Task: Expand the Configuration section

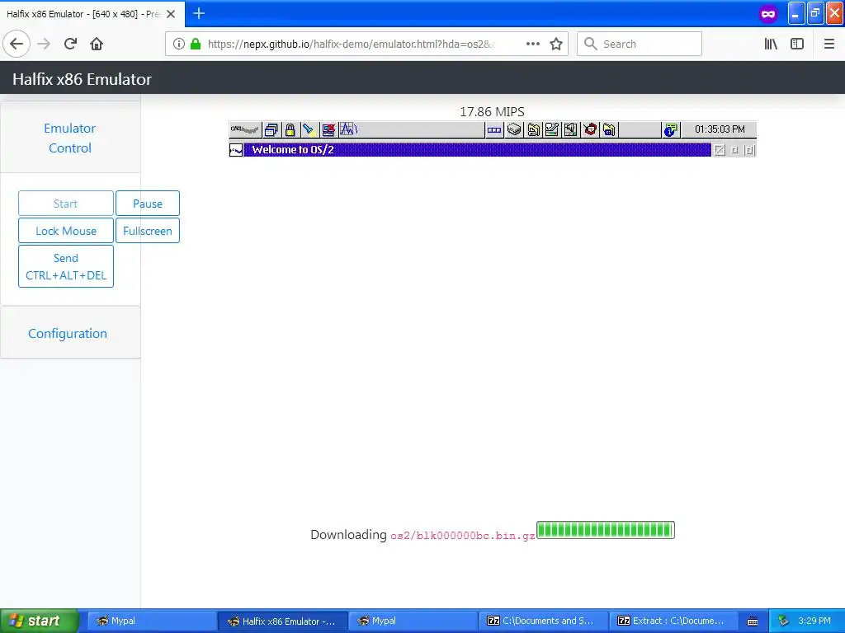Action: click(68, 333)
